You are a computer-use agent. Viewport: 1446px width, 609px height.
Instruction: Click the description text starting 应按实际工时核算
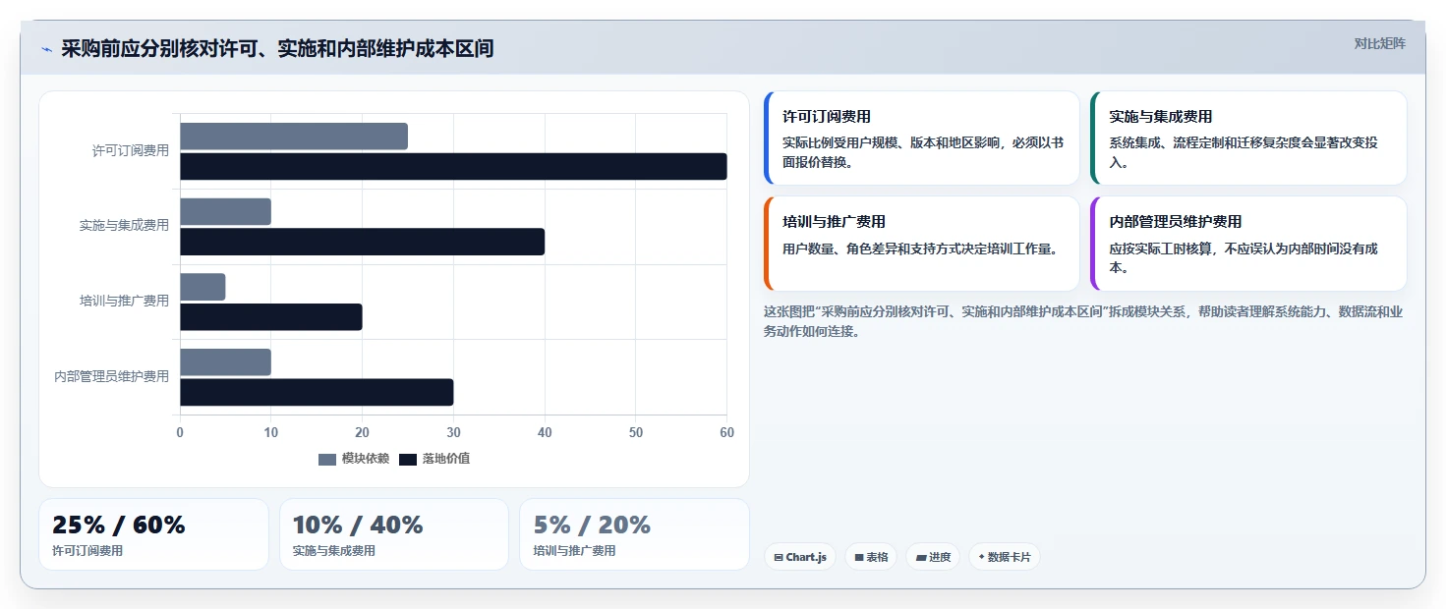point(1244,257)
